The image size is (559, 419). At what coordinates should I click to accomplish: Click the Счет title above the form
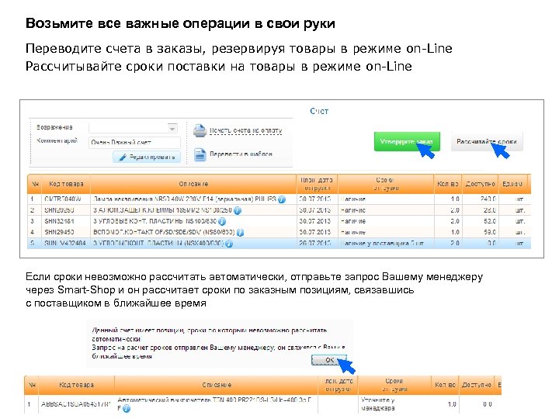tap(319, 111)
